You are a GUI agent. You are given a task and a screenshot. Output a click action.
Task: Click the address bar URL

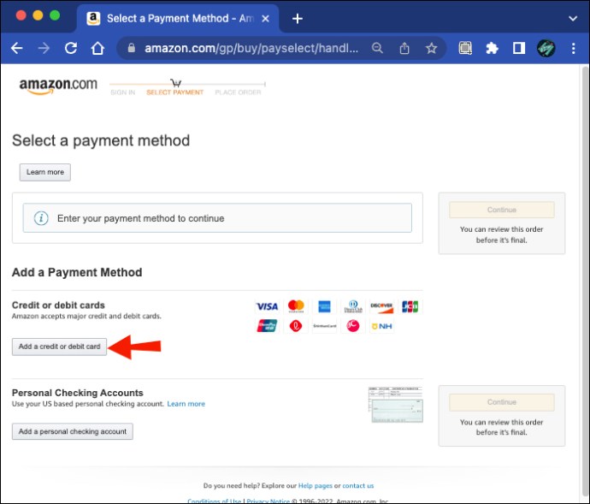pyautogui.click(x=251, y=48)
